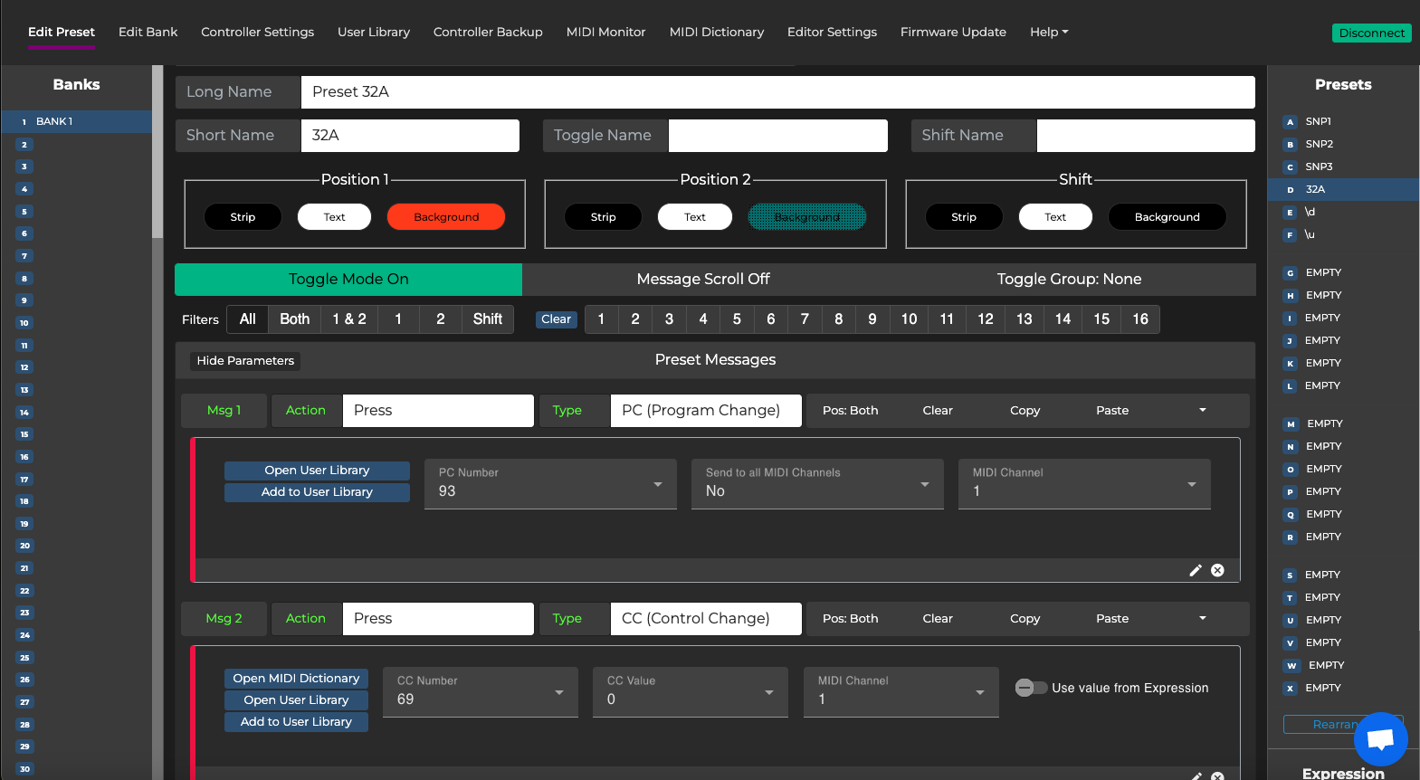This screenshot has height=780, width=1420.
Task: Turn off Toggle Mode On
Action: [348, 280]
